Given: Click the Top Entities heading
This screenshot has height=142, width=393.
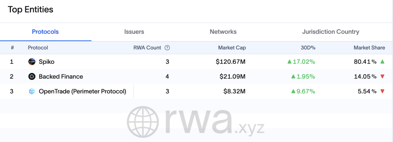Looking at the screenshot, I should 31,10.
